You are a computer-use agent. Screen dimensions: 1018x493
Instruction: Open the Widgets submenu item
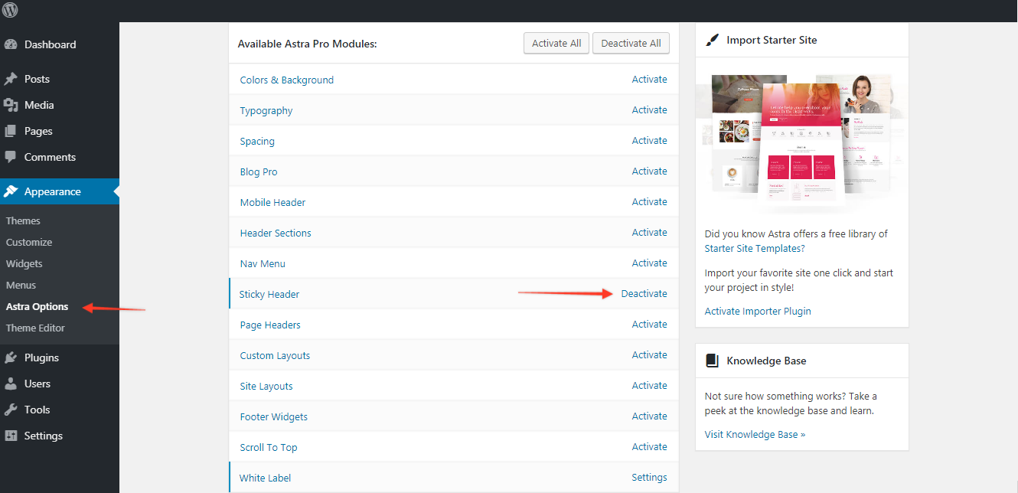tap(24, 263)
